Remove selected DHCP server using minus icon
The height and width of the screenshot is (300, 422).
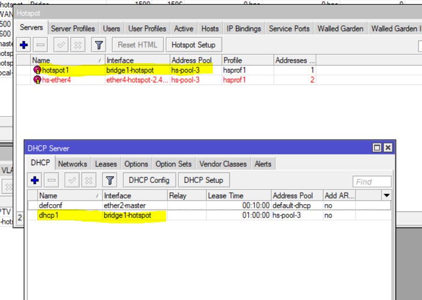pos(51,180)
